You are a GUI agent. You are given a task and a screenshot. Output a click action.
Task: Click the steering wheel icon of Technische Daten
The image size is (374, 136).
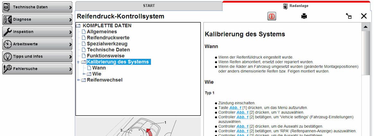pos(6,7)
